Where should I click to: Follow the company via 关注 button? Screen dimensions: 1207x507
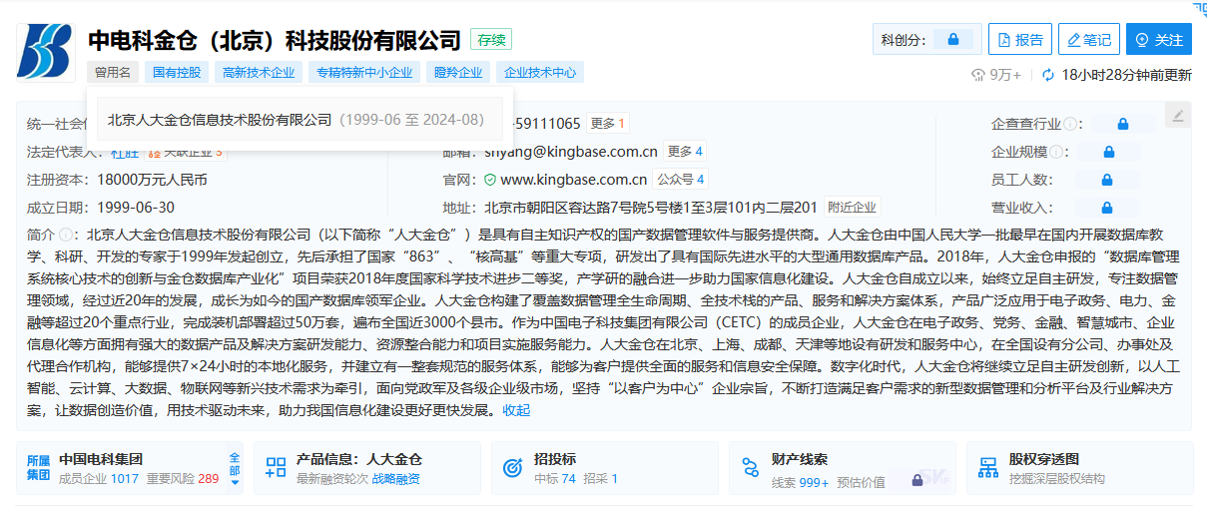[x=1158, y=40]
